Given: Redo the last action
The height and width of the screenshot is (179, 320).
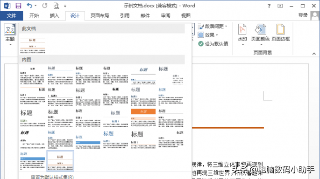Looking at the screenshot, I should pyautogui.click(x=45, y=6).
